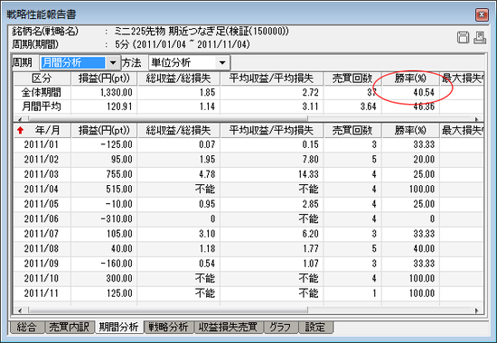Select the 月間平均 row label
This screenshot has width=497, height=343.
[42, 107]
